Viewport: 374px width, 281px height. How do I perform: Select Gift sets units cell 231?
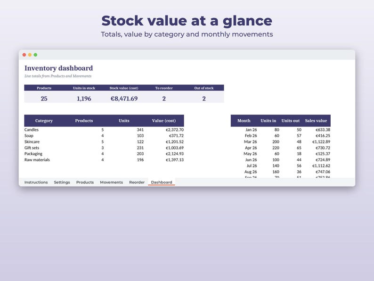140,148
